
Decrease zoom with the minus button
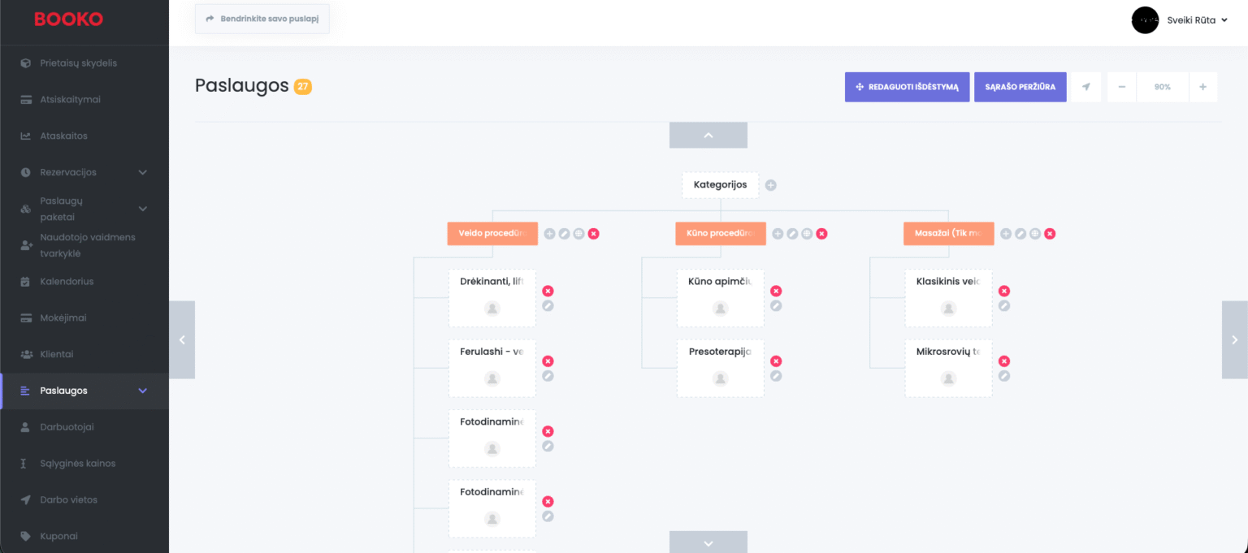click(x=1121, y=87)
